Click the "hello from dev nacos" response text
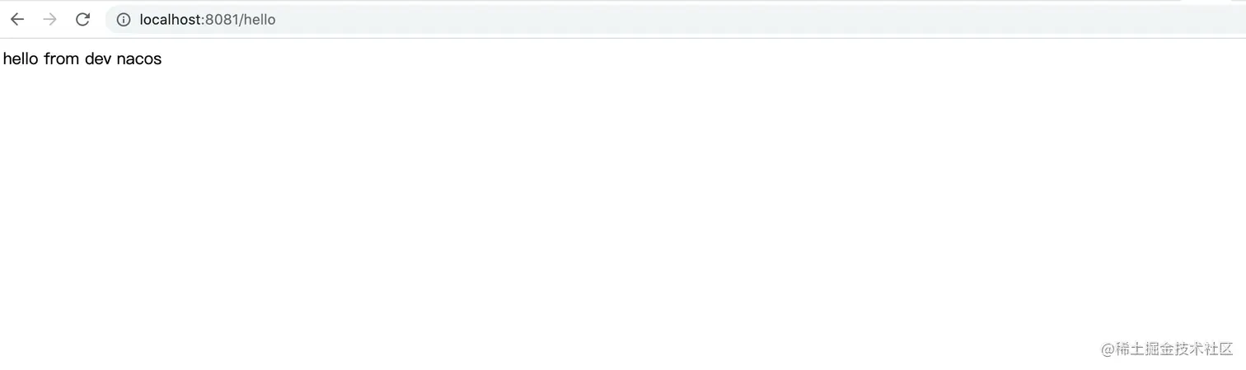The height and width of the screenshot is (370, 1246). tap(82, 59)
